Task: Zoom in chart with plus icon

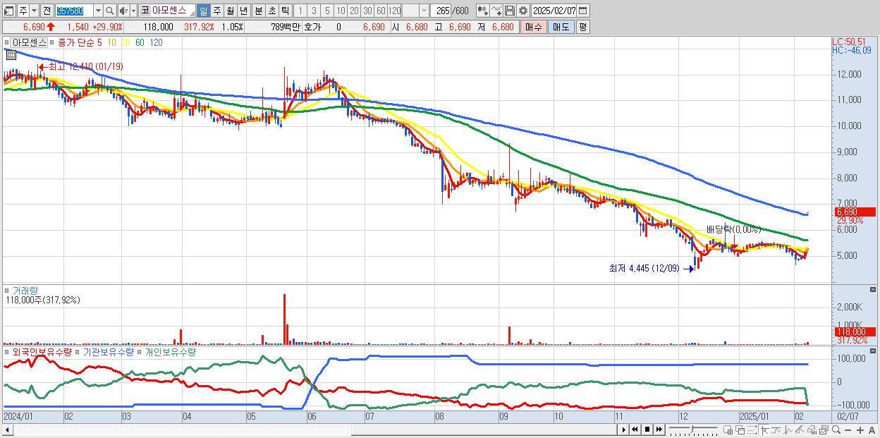Action: tap(860, 430)
